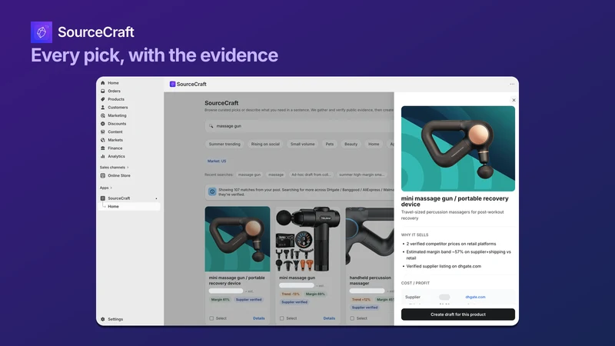Open Marketing in the sidebar
The image size is (615, 346).
coord(118,115)
